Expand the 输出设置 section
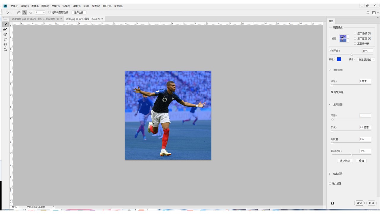 pyautogui.click(x=330, y=174)
